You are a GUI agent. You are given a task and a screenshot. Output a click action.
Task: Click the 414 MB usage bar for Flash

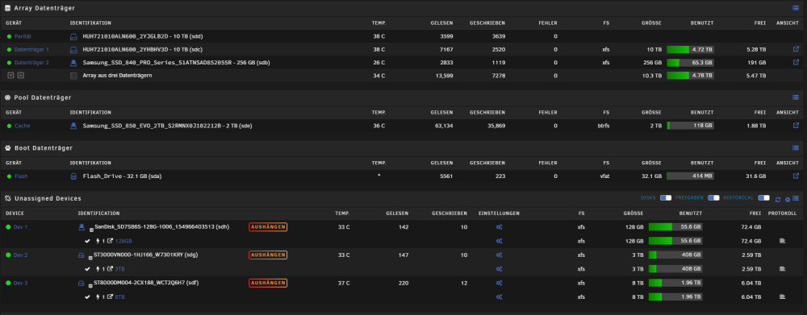point(690,176)
